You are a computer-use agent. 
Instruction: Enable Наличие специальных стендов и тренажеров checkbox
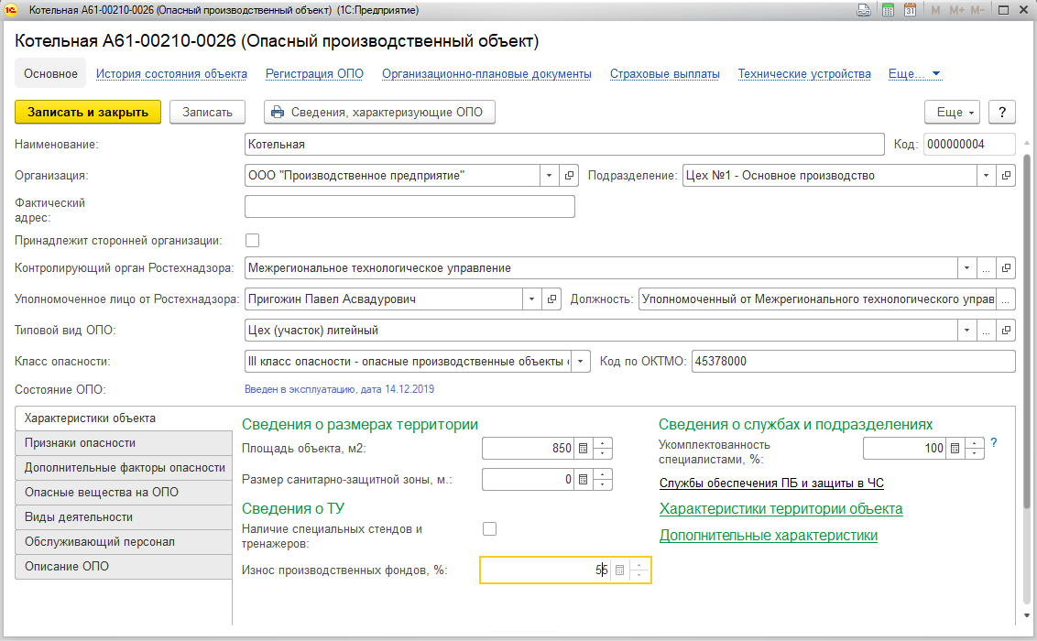(489, 528)
